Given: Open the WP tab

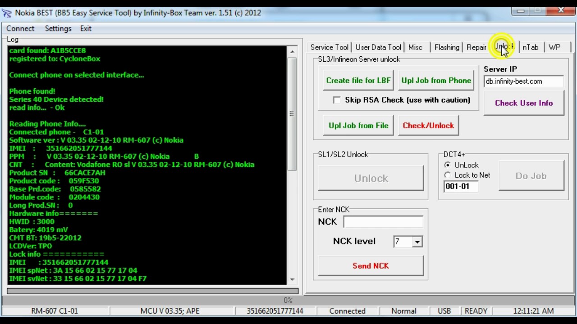Looking at the screenshot, I should 554,47.
